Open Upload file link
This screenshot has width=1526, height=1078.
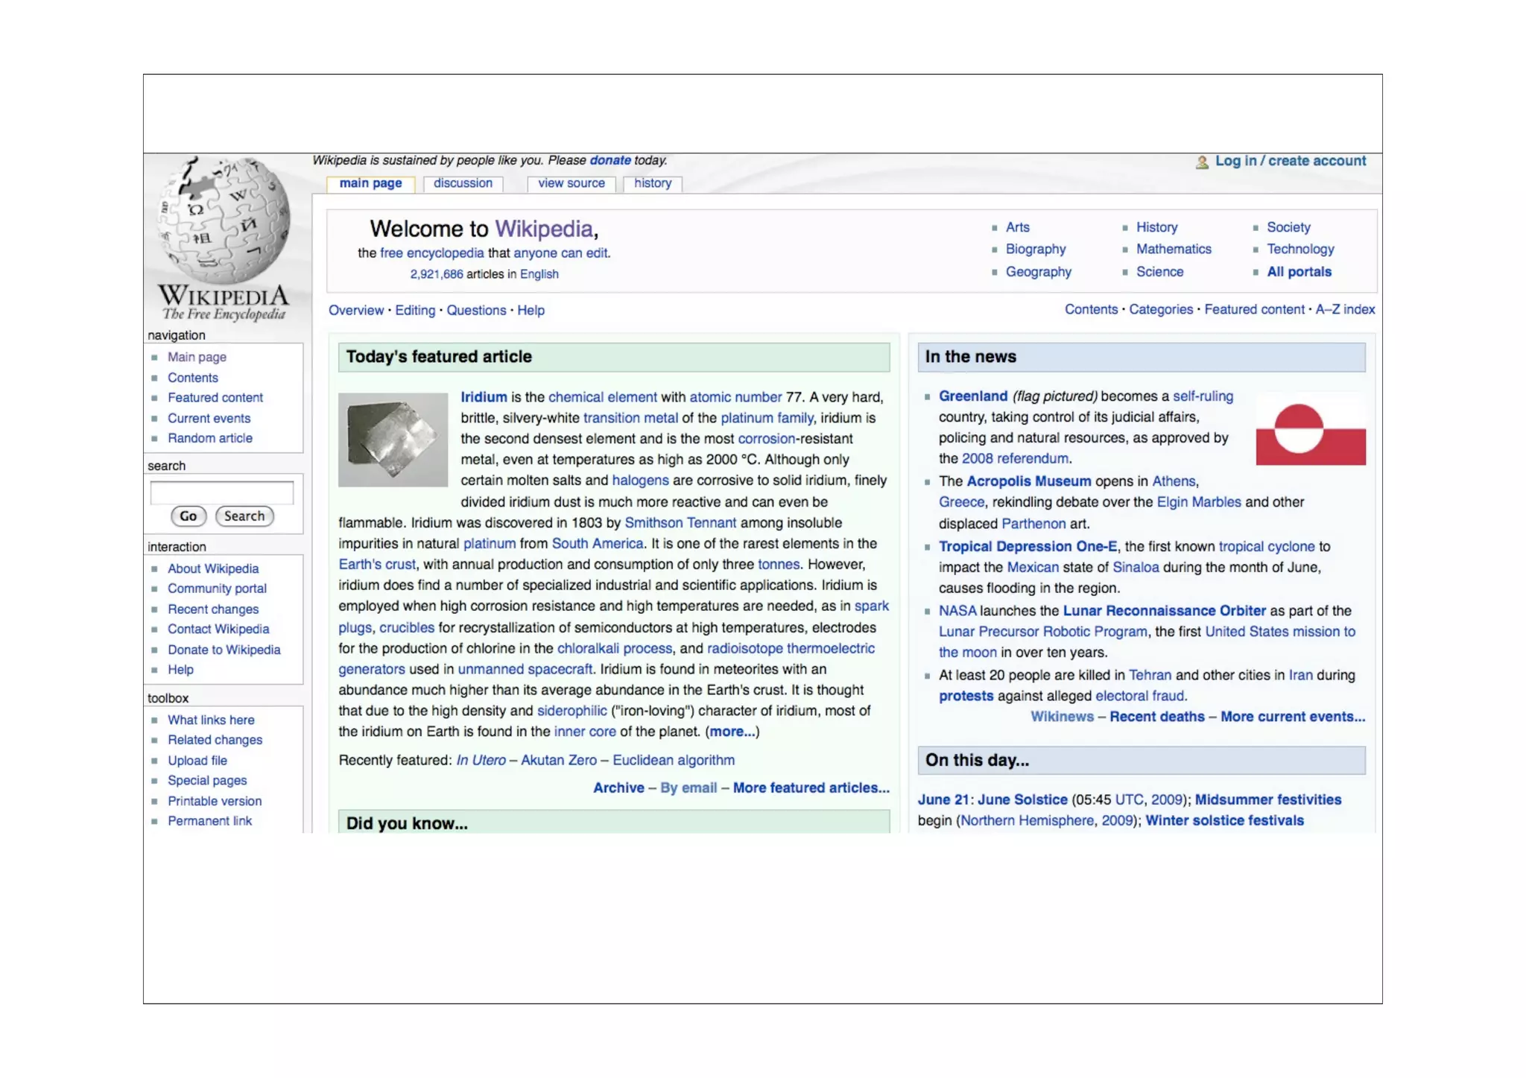pos(197,761)
